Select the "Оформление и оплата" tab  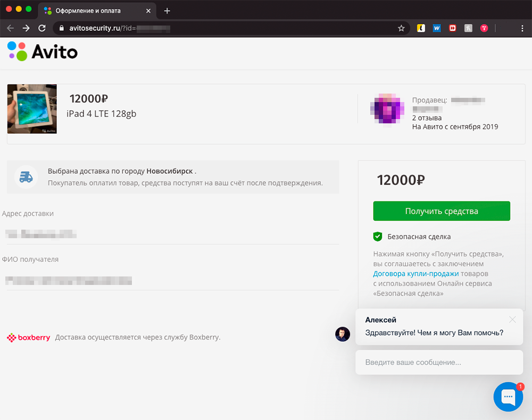97,11
